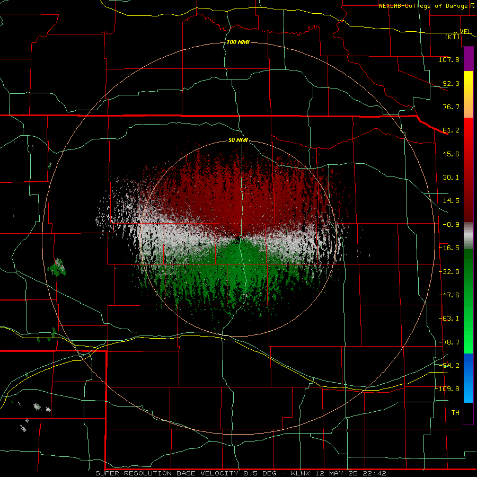
Task: Click the 61.2 scale value
Action: 451,130
